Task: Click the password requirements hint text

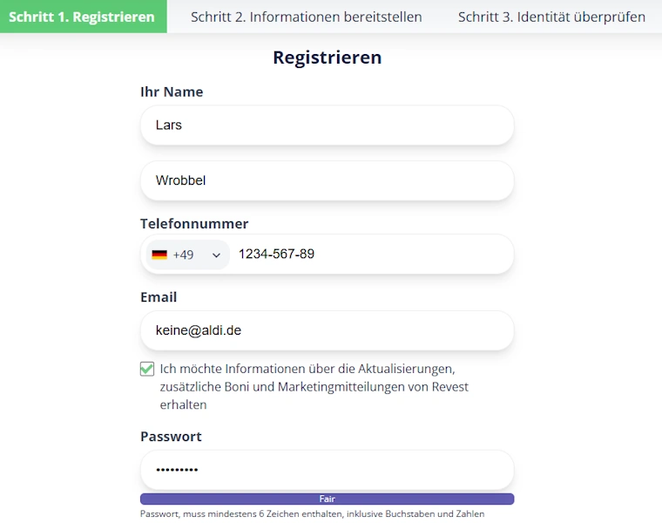Action: coord(312,514)
